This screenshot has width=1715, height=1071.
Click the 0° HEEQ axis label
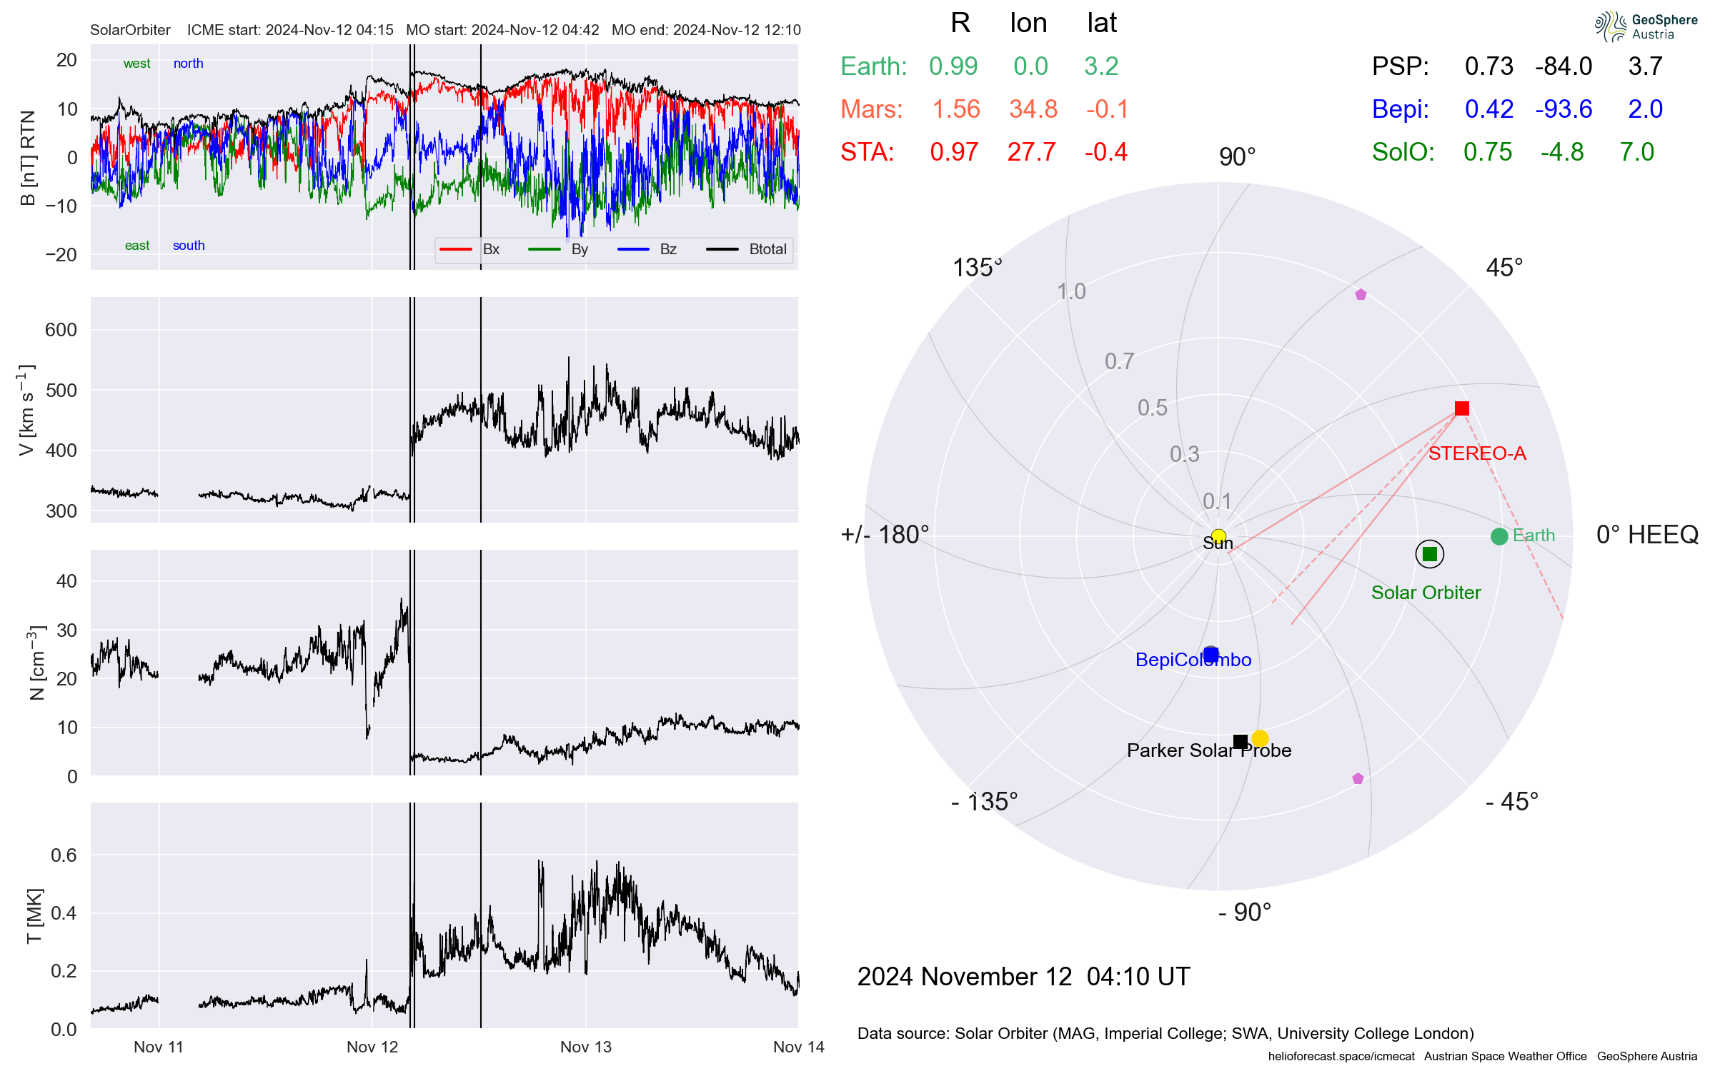tap(1646, 535)
